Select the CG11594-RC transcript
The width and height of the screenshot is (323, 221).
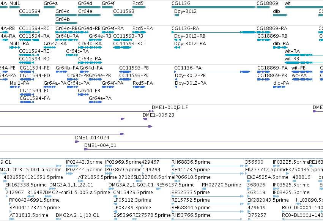(x=29, y=32)
